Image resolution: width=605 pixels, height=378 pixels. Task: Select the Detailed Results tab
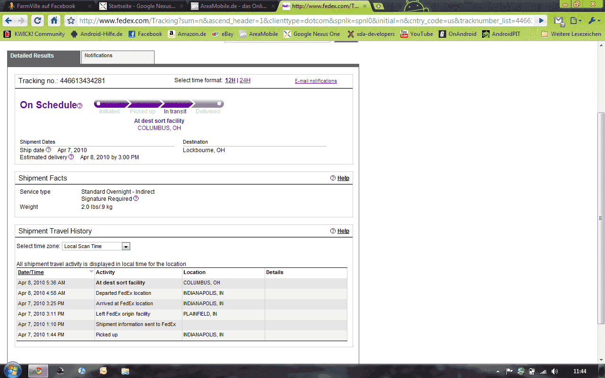click(43, 57)
